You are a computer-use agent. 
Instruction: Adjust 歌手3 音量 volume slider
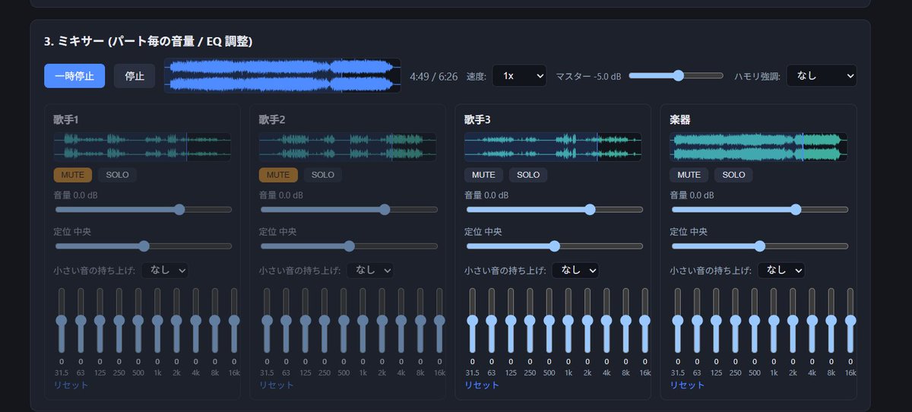[x=553, y=209]
